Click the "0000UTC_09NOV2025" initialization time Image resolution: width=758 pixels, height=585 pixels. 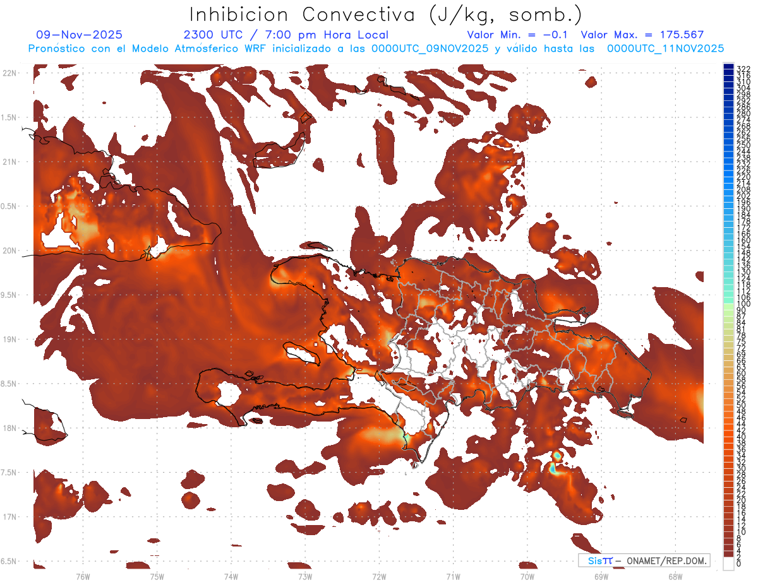430,49
